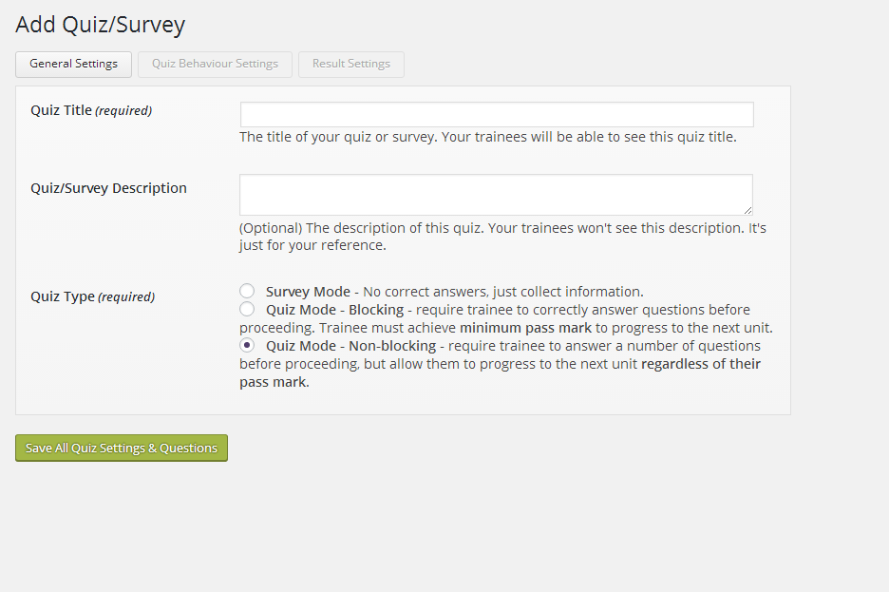Image resolution: width=889 pixels, height=592 pixels.
Task: Click the 'regardless of their' bold text
Action: coord(701,364)
